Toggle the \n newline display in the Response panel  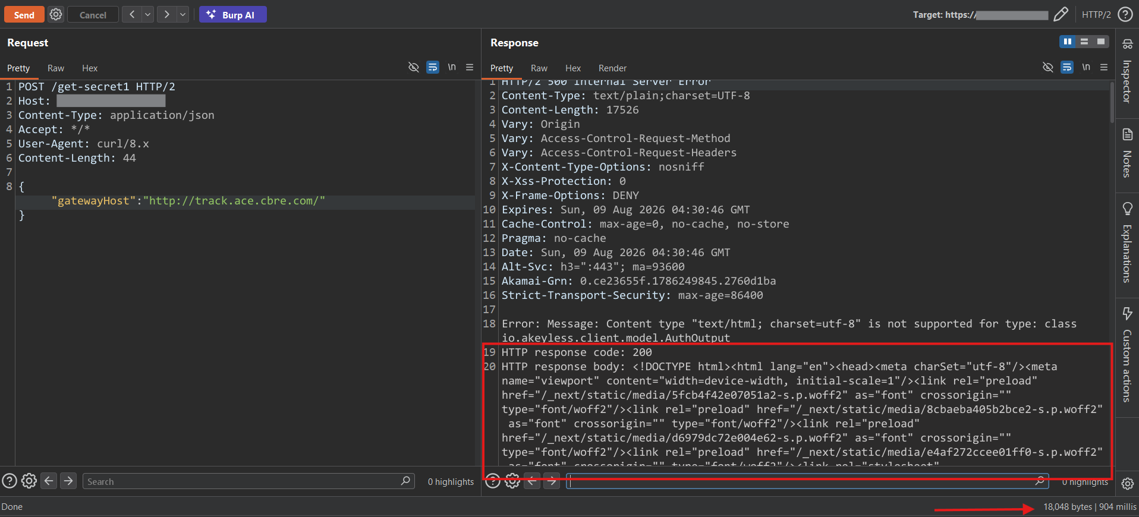1086,67
